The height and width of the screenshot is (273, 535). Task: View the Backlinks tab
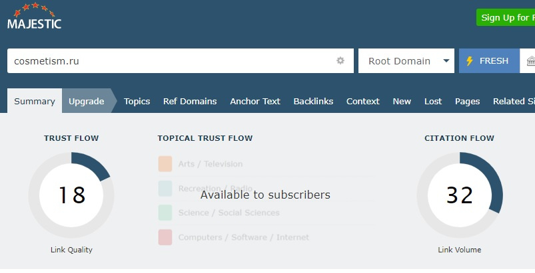point(313,101)
